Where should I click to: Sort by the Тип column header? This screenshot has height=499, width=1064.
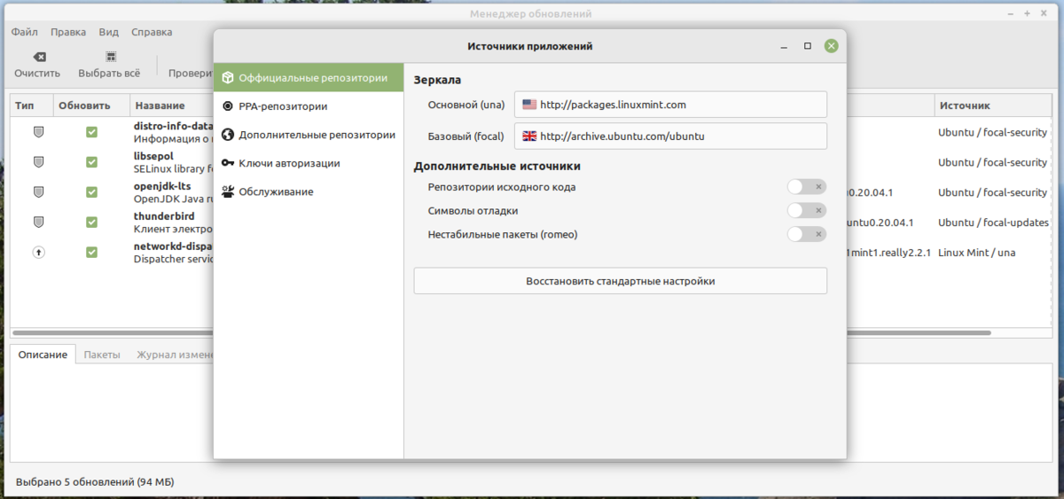(32, 105)
